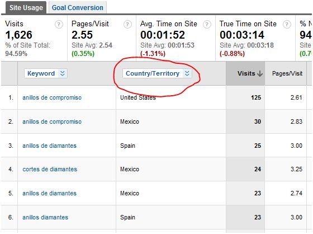Select the Site Usage tab

26,8
